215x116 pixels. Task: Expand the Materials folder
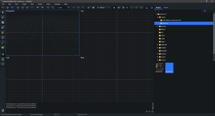(x=157, y=45)
